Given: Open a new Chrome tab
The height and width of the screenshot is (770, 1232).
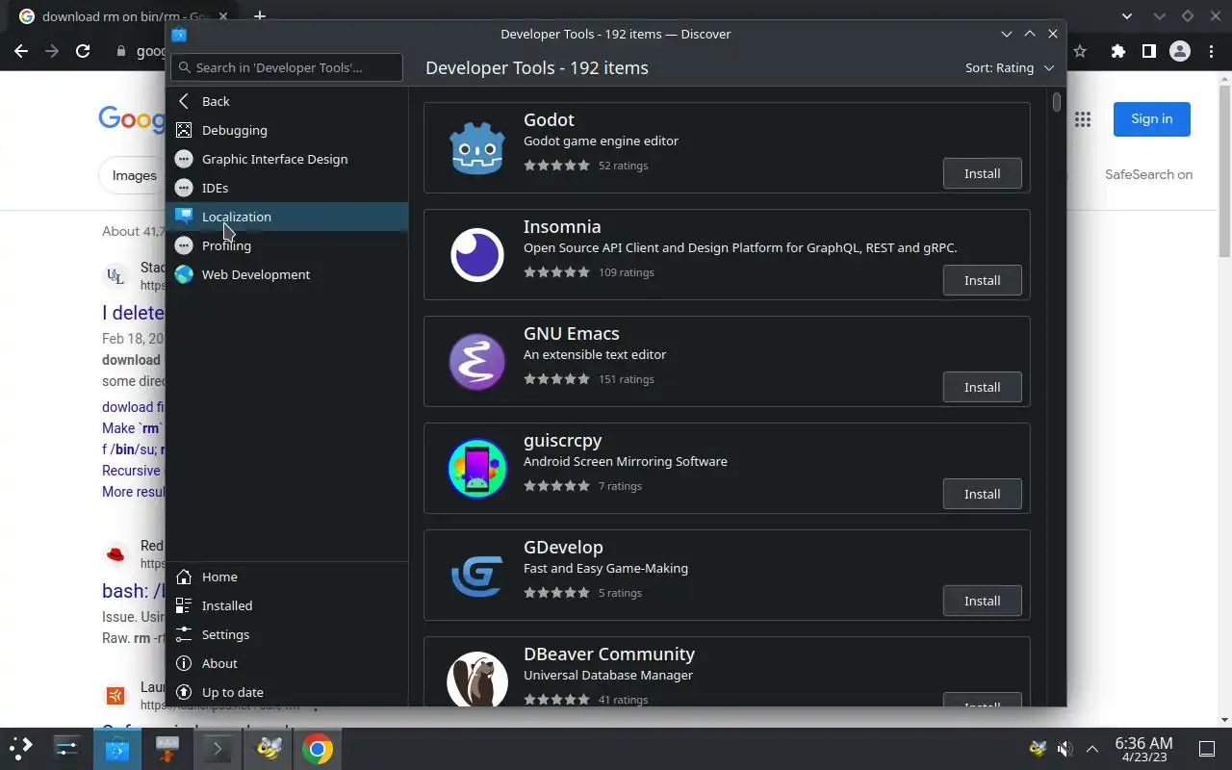Looking at the screenshot, I should pyautogui.click(x=259, y=16).
